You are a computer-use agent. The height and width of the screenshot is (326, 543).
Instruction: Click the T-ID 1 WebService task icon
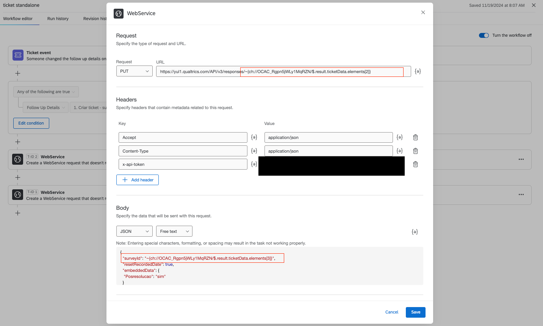tap(17, 195)
